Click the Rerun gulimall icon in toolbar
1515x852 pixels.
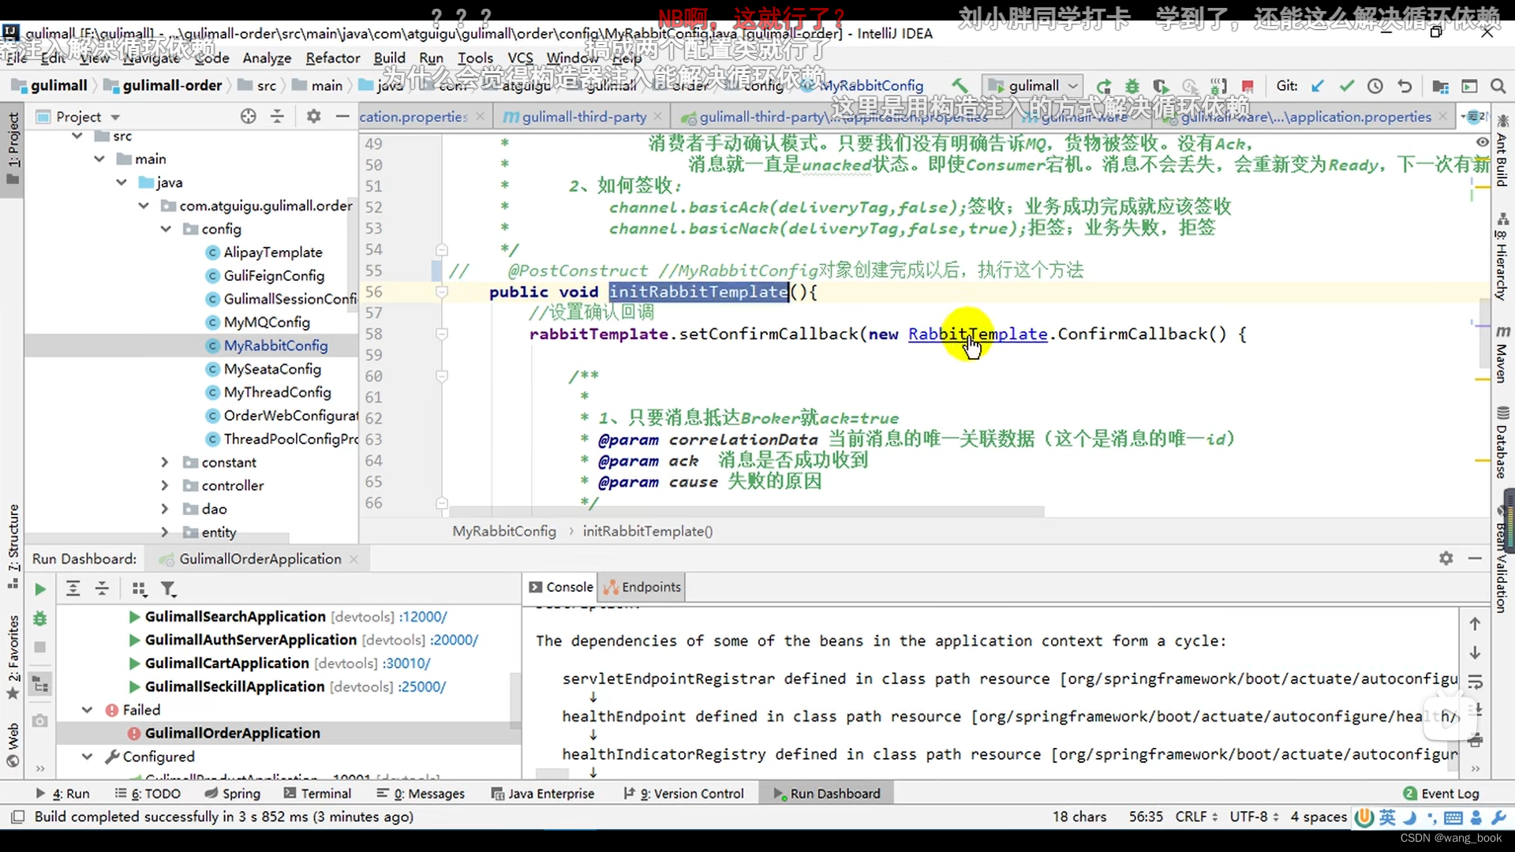(x=1103, y=86)
